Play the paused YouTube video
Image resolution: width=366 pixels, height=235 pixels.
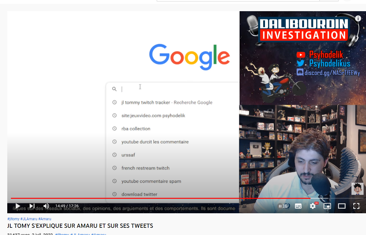coord(18,206)
